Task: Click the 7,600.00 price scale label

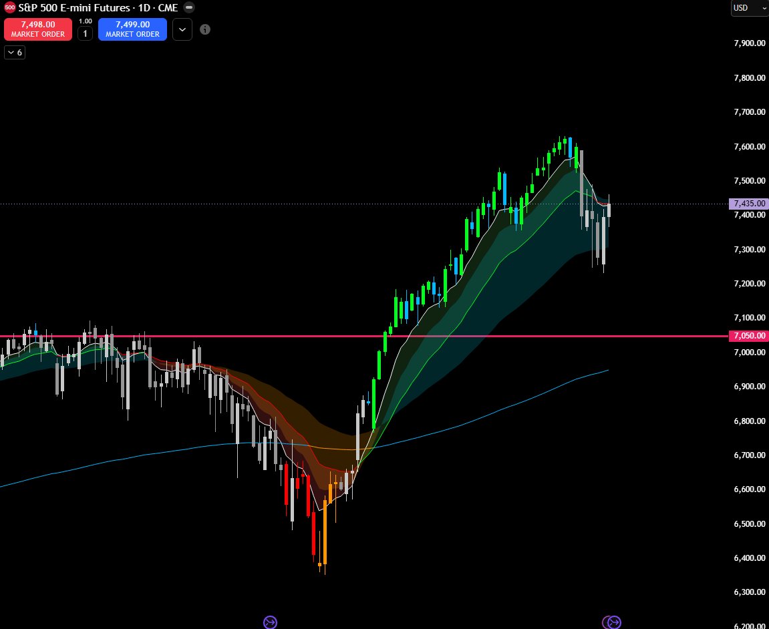Action: click(750, 146)
